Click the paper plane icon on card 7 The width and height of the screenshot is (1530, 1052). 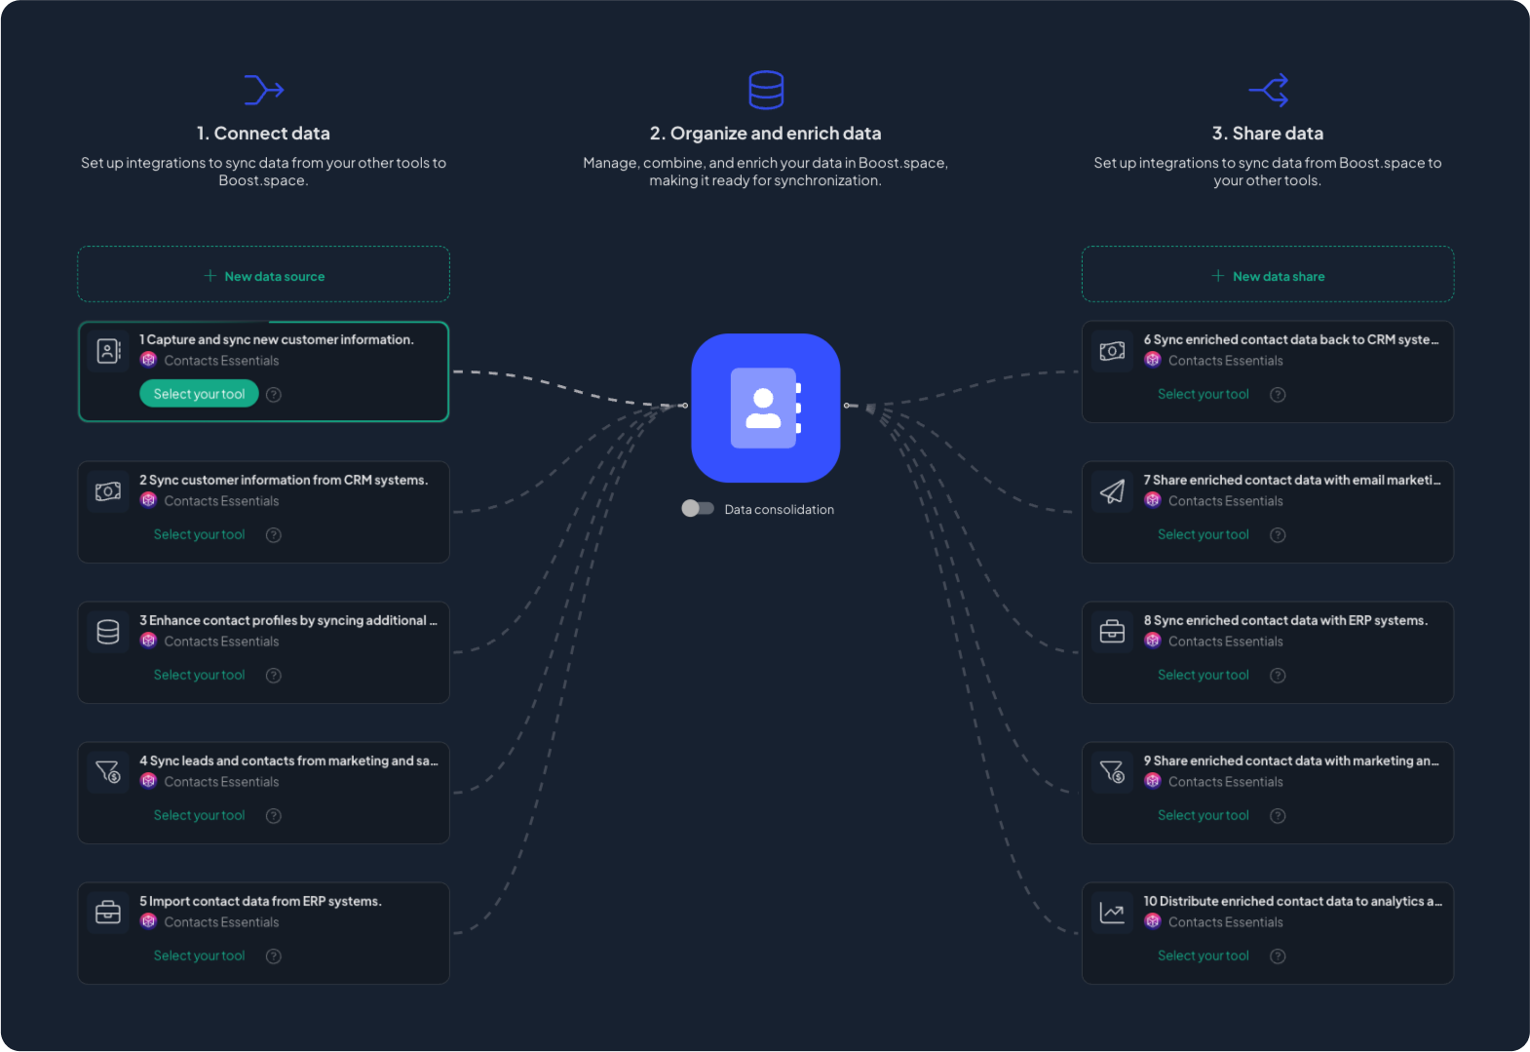(x=1112, y=491)
